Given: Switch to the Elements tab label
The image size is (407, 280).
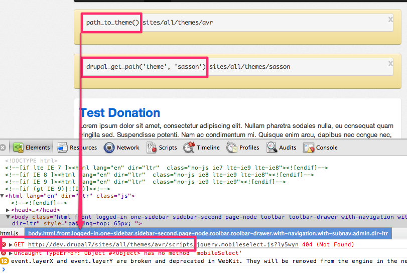Looking at the screenshot, I should point(38,148).
